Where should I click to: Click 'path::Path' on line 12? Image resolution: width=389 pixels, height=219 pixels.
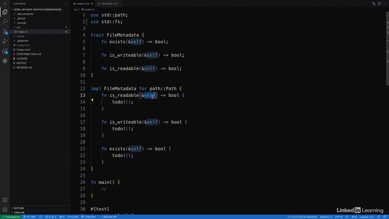[x=163, y=89]
